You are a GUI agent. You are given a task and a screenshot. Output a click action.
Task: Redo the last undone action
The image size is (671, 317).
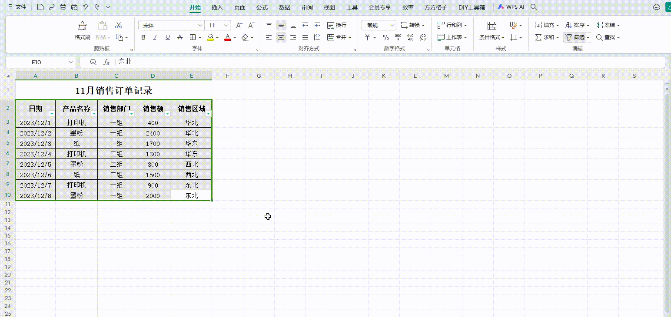tap(97, 7)
